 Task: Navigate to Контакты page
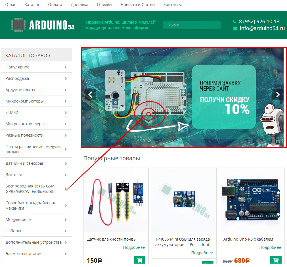pos(172,5)
